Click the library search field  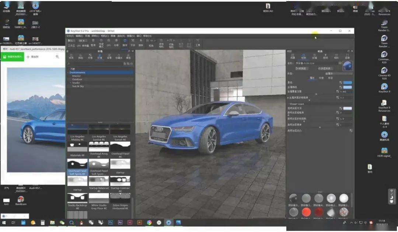tap(95, 64)
